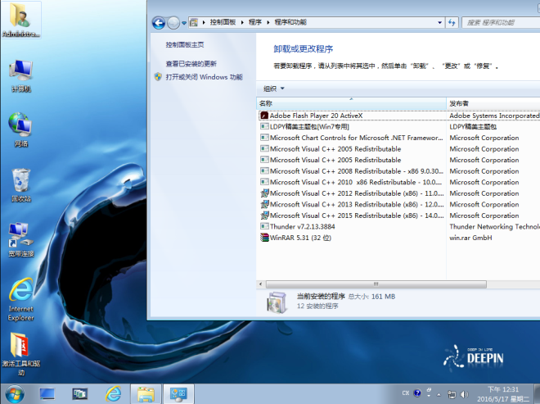Select Visual C++ 2008 Redistributable x86 9.0.30
540x404 pixels.
pyautogui.click(x=356, y=171)
